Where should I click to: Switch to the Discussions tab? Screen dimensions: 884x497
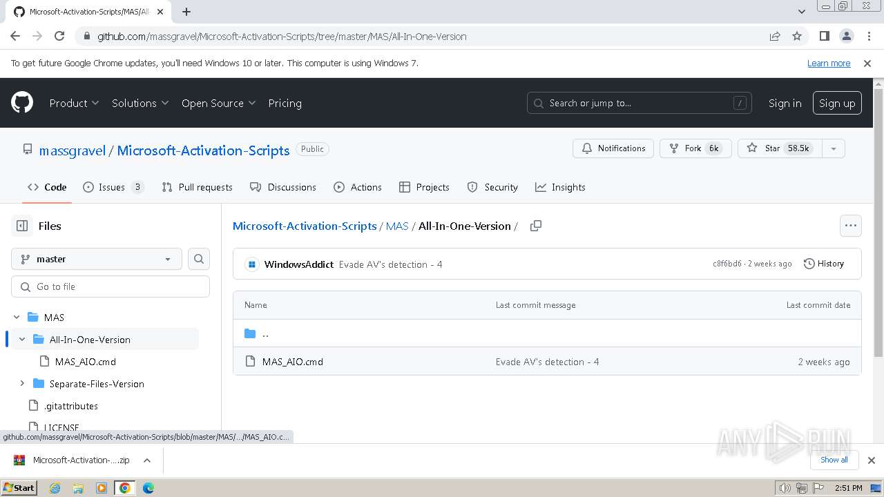coord(283,187)
